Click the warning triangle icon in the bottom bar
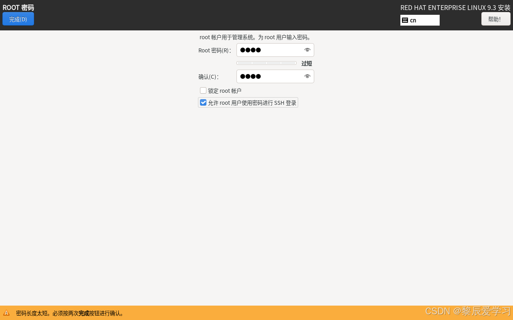513x320 pixels. click(x=6, y=313)
